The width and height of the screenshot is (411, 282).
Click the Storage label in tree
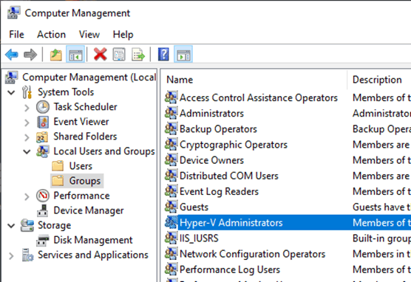tap(54, 225)
